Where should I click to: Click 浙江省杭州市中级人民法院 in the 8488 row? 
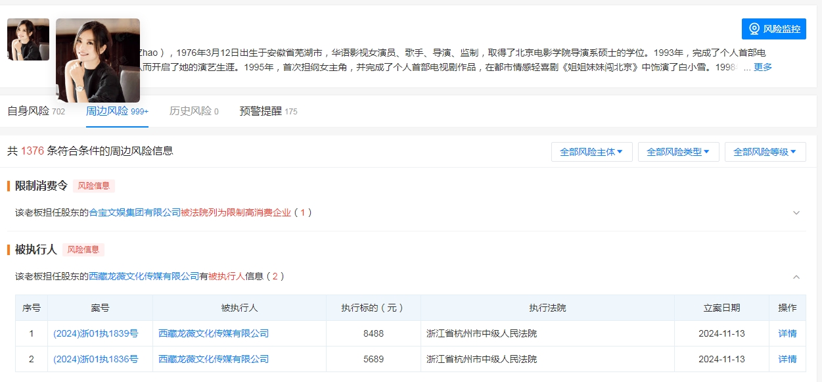tap(482, 333)
